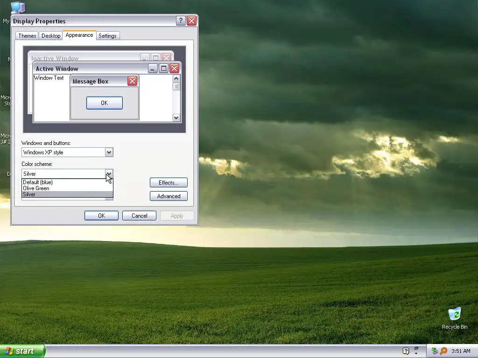Image resolution: width=478 pixels, height=358 pixels.
Task: Switch to the Themes tab
Action: (x=27, y=36)
